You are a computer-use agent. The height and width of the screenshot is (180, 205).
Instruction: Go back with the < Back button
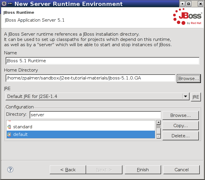pos(68,170)
